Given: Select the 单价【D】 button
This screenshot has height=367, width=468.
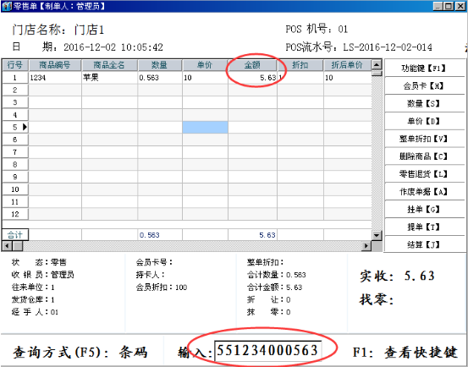Looking at the screenshot, I should click(425, 121).
